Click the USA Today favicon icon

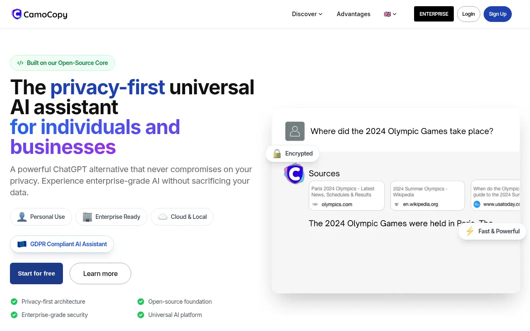point(477,204)
